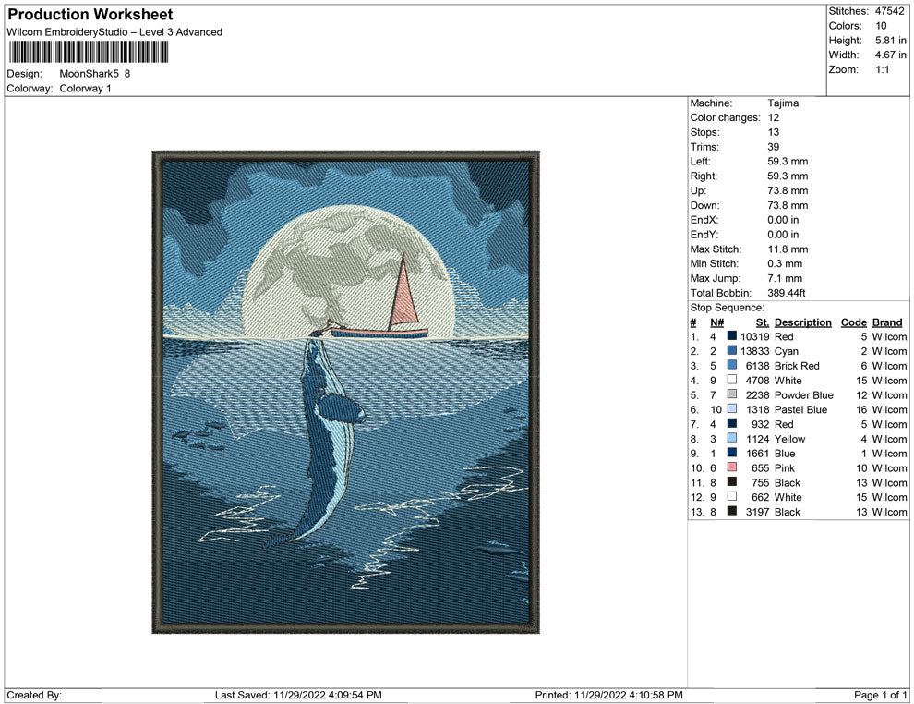Click the Black swatch in stop row 11
This screenshot has width=914, height=704.
731,481
